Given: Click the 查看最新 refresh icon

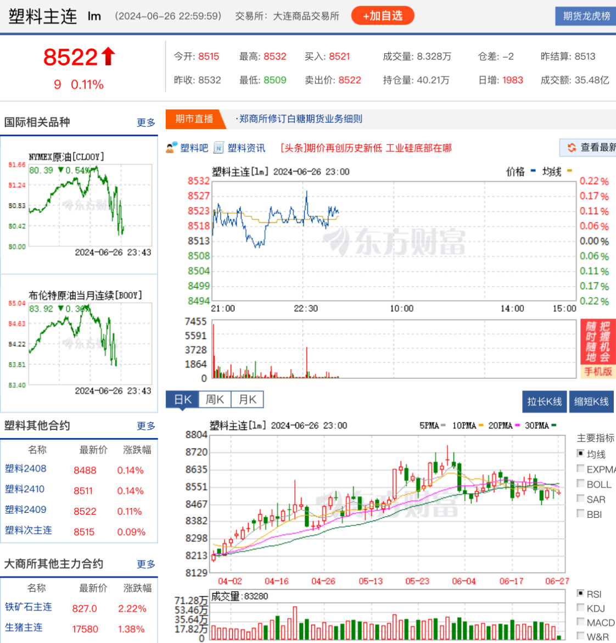Looking at the screenshot, I should click(x=572, y=148).
